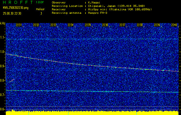Image resolution: width=181 pixels, height=115 pixels.
Task: Click the 0.8 kHz frequency label
Action: click(3, 80)
